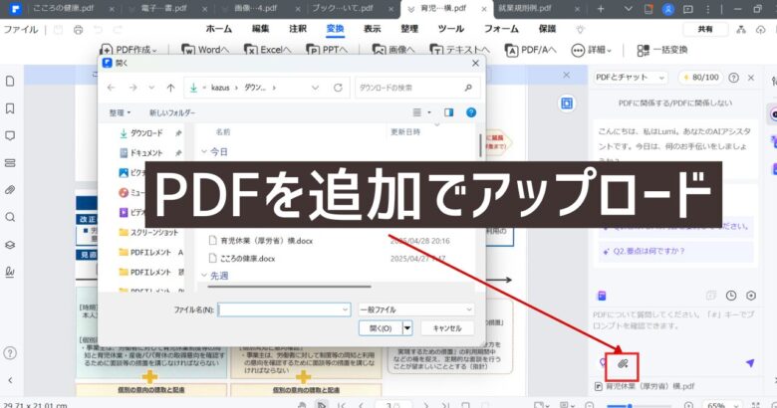Open the comments panel in sidebar

[10, 135]
